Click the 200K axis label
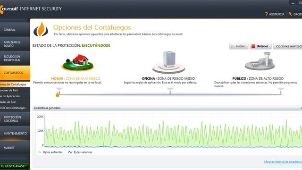The image size is (302, 170). [40, 117]
